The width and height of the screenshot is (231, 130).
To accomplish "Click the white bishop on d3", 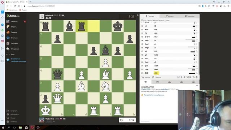I will (82, 86).
